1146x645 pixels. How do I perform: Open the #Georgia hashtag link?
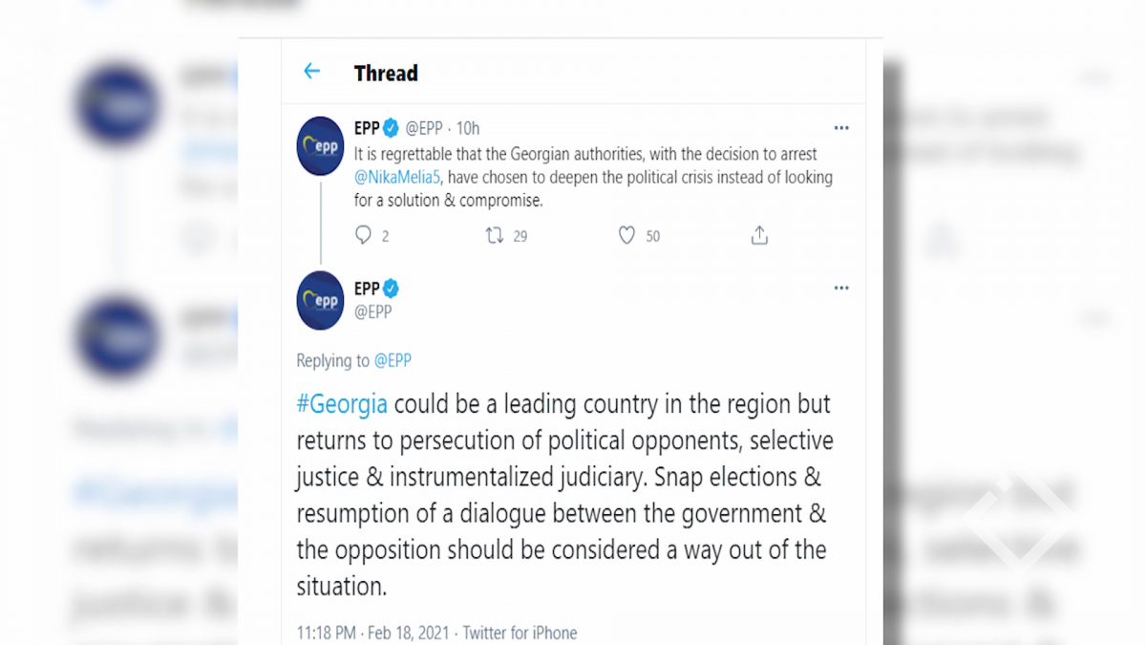[342, 403]
